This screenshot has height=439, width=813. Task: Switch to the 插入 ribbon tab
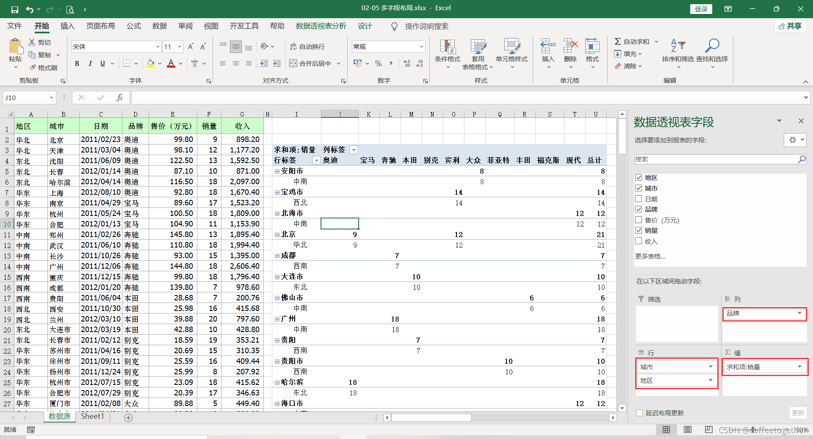tap(67, 26)
